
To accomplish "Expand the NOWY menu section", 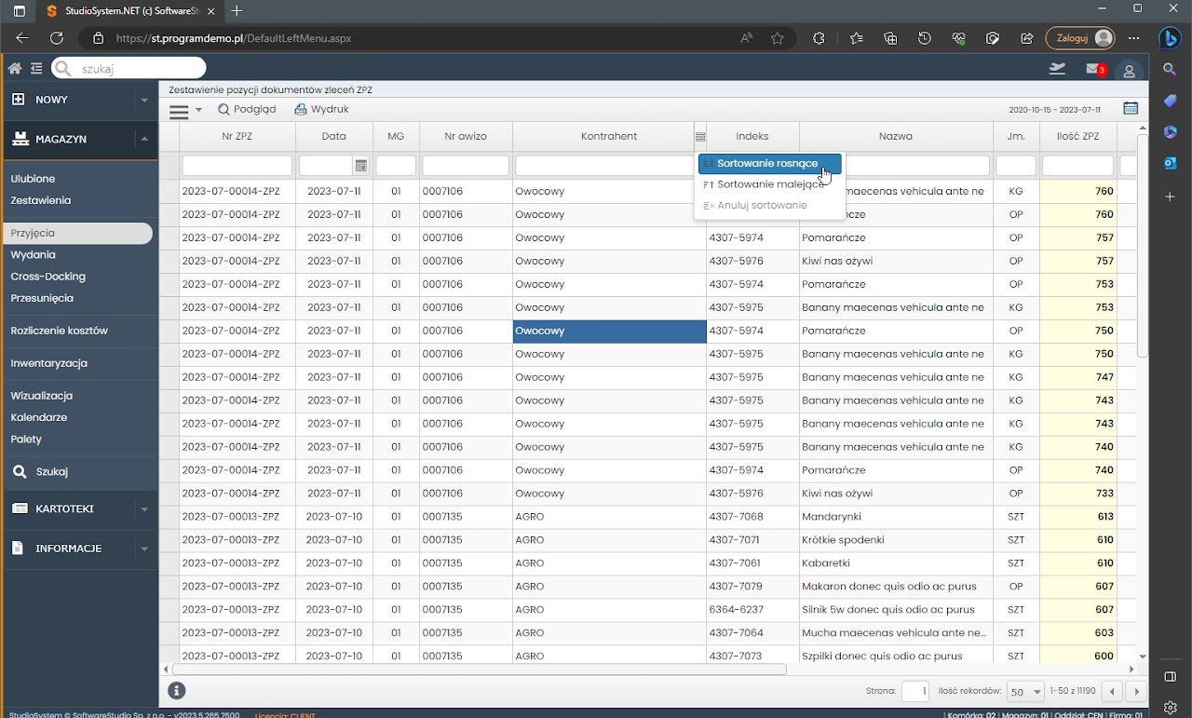I will [x=144, y=100].
